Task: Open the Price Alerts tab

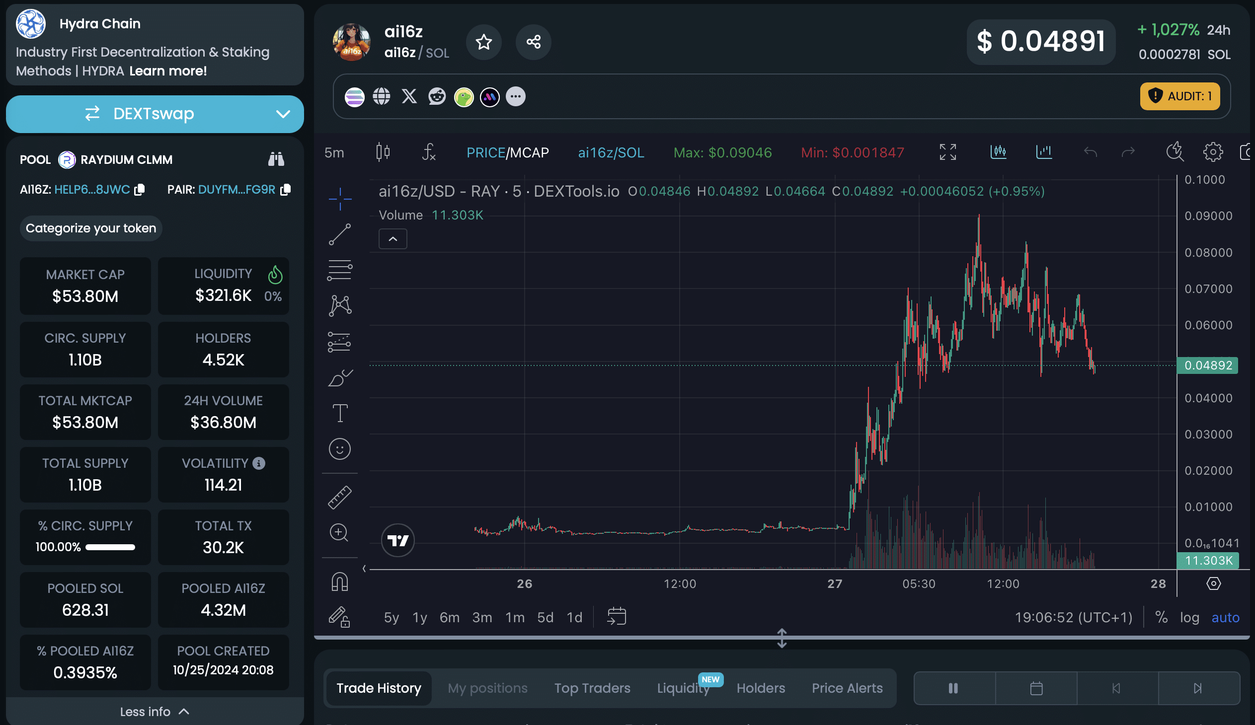Action: 847,688
